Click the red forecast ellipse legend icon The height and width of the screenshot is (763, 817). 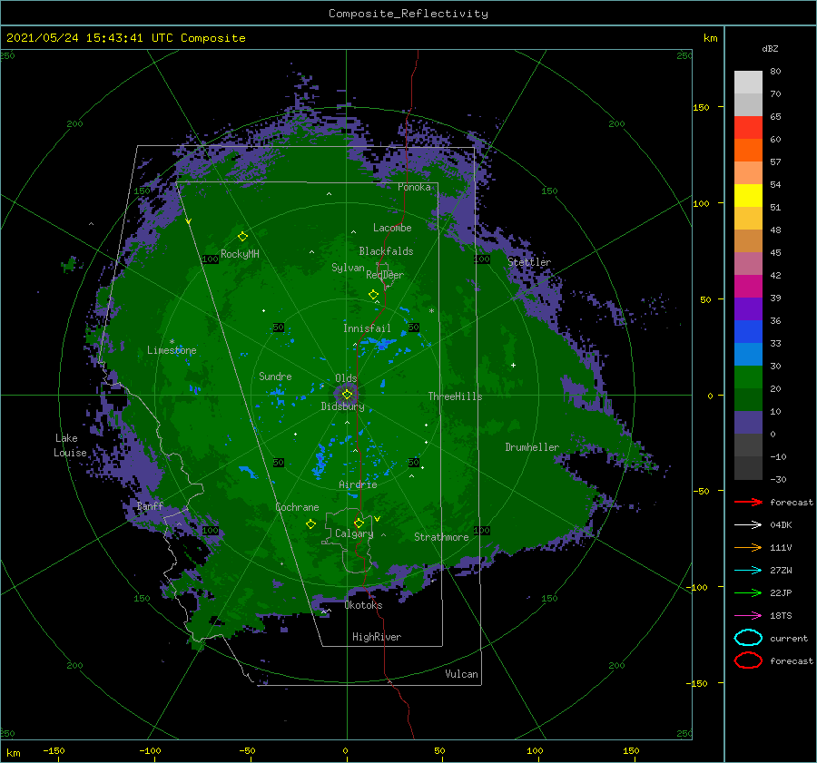point(748,660)
